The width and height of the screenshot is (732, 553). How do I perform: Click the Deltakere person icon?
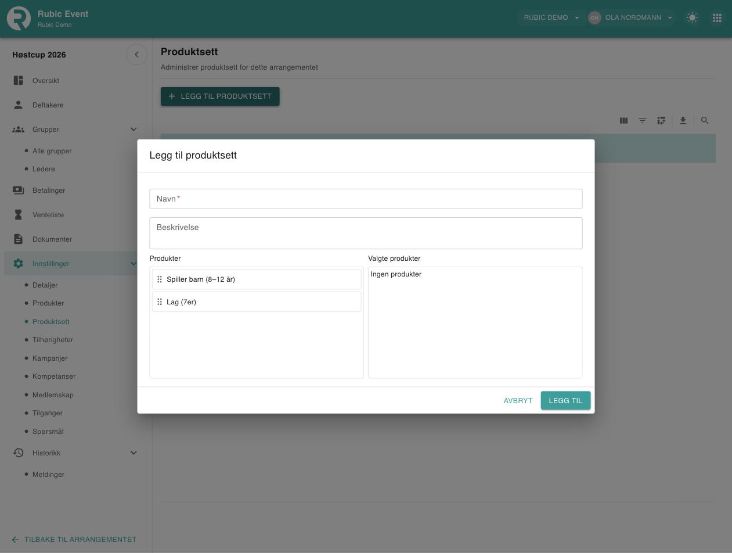pyautogui.click(x=19, y=105)
